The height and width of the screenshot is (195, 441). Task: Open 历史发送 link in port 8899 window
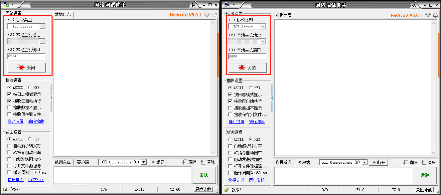tap(257, 180)
